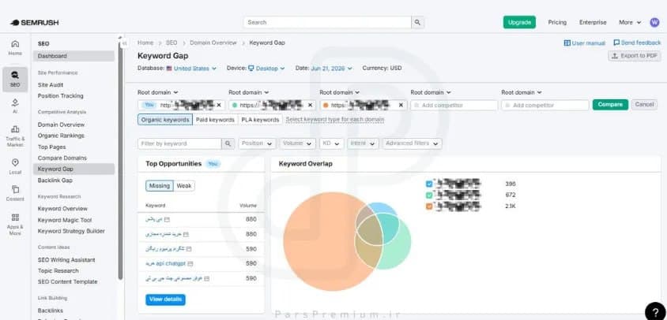
Task: Click the Compare button
Action: tap(610, 104)
